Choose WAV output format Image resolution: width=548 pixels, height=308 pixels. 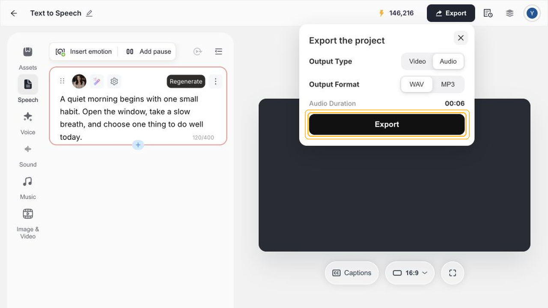[417, 84]
